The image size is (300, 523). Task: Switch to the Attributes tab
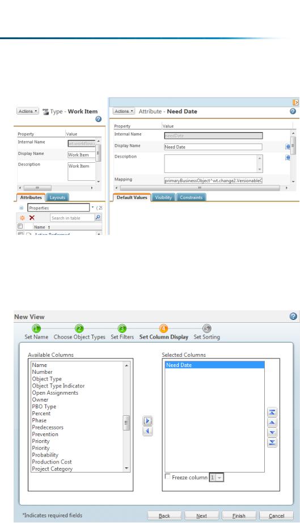pos(31,197)
